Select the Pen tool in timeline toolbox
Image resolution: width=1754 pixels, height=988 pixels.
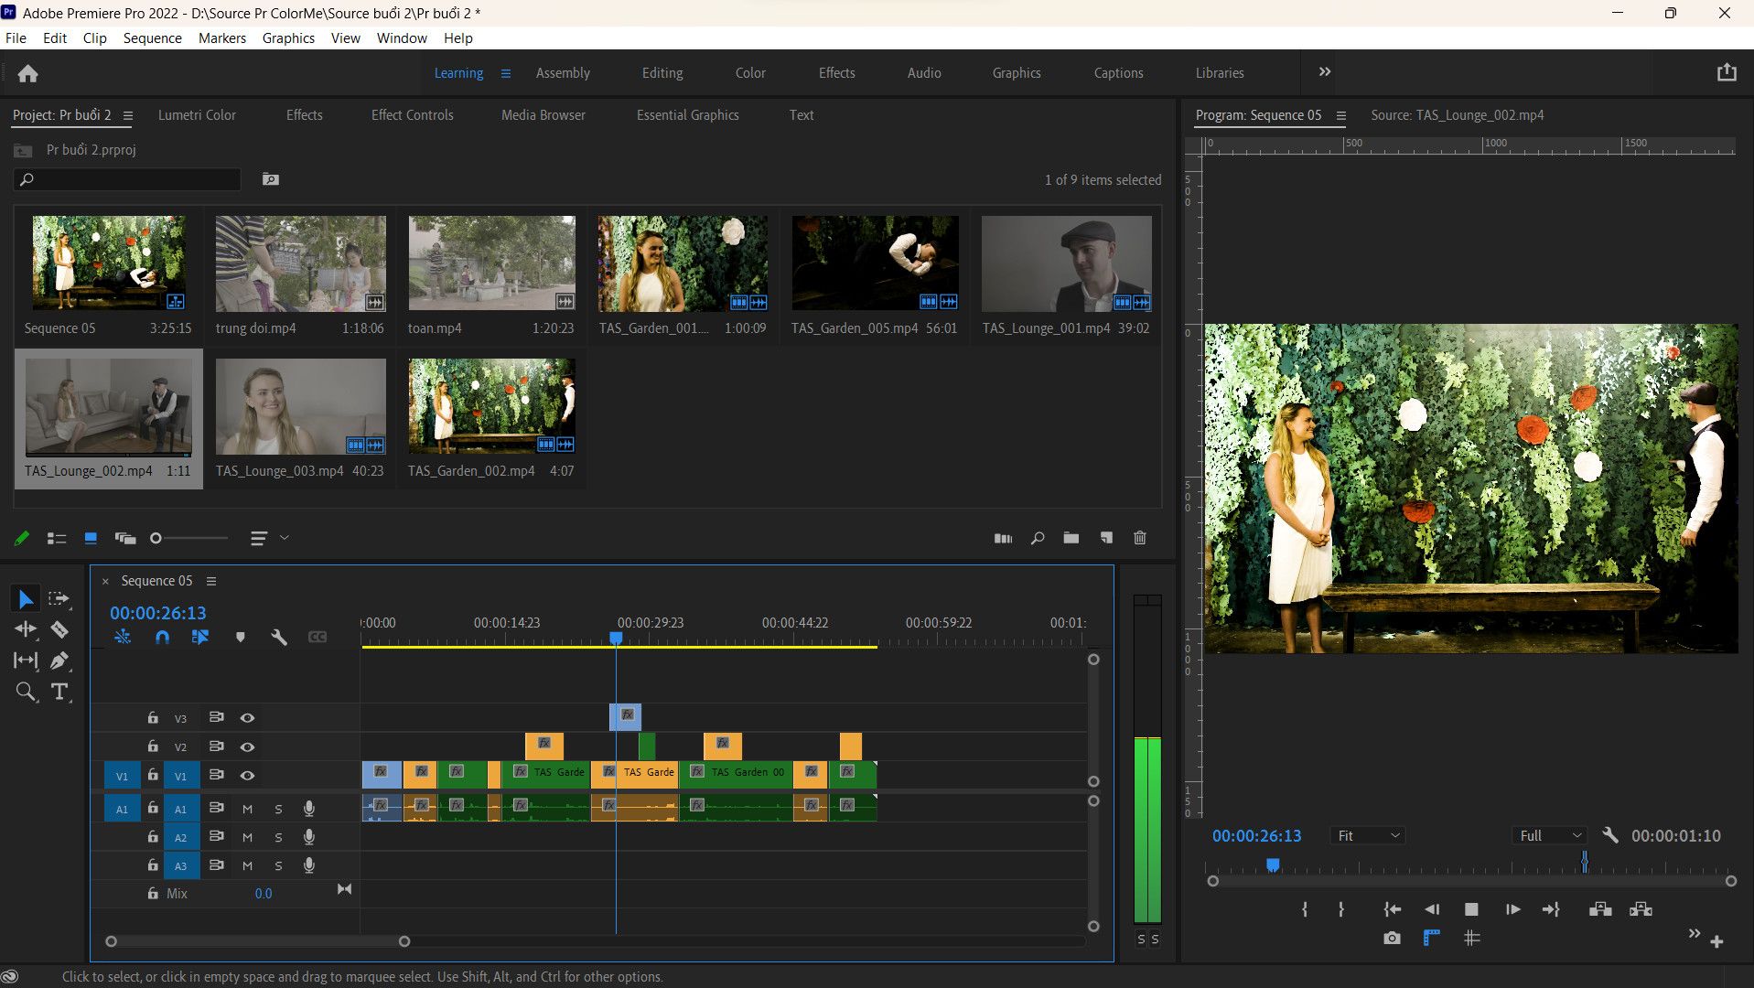(x=59, y=660)
